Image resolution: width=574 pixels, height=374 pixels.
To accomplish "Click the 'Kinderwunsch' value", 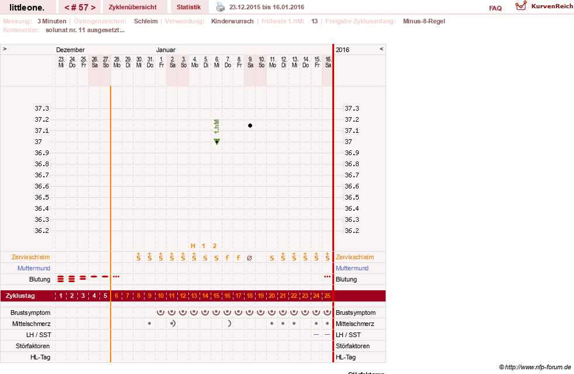I will [232, 21].
